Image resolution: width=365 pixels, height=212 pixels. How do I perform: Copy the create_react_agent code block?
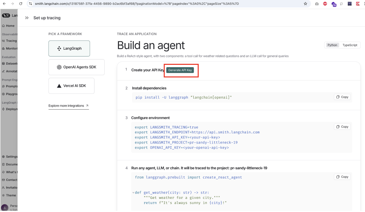tap(342, 177)
